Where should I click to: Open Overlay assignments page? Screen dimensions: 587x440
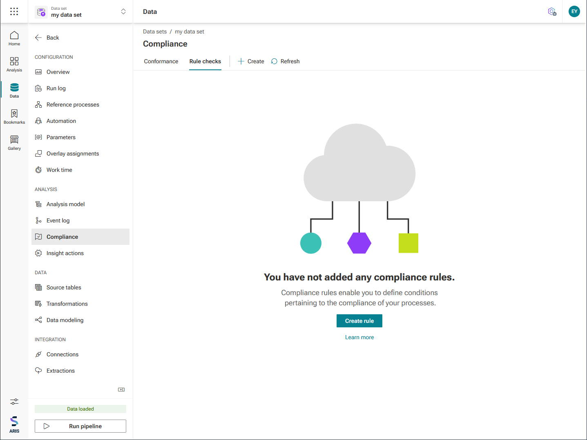tap(80, 153)
